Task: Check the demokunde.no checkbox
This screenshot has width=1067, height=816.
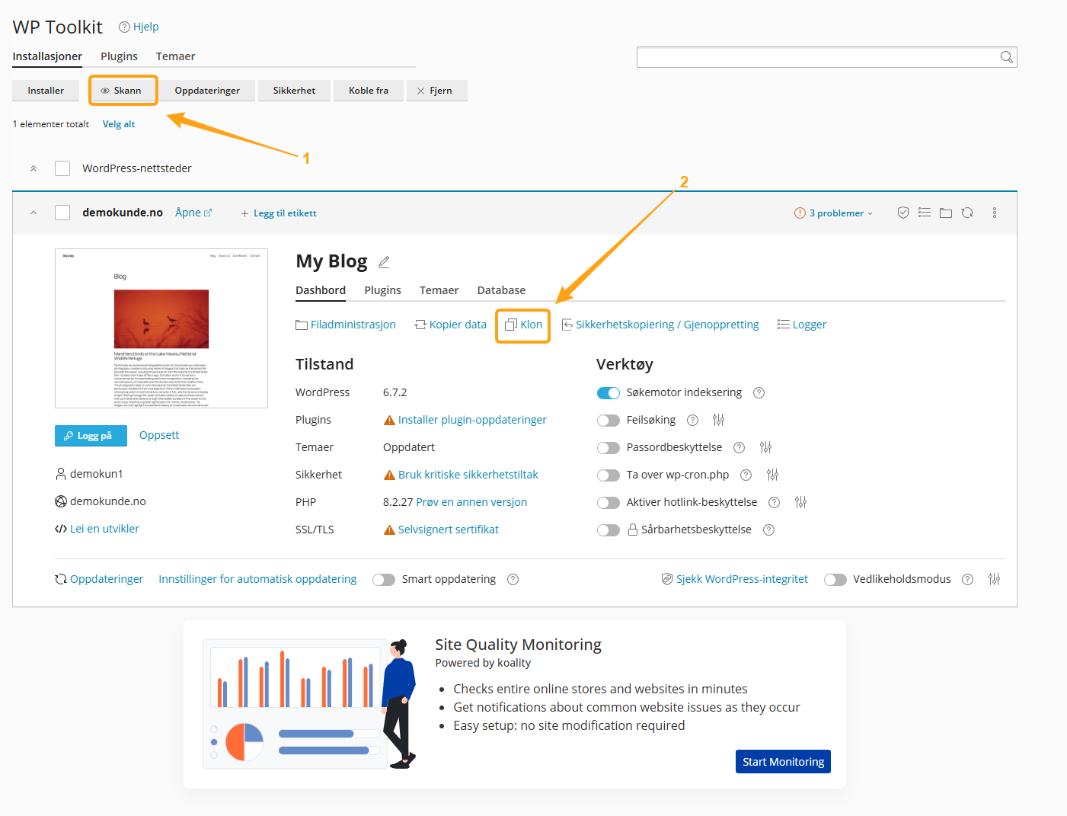Action: 62,213
